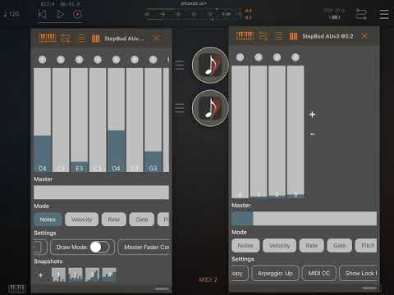Tap the rewind-to-start transport button
Screen dimensions: 394x295
pyautogui.click(x=42, y=14)
